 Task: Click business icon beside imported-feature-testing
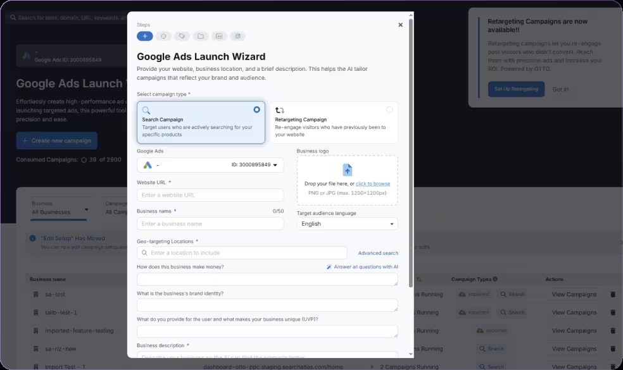coord(35,331)
